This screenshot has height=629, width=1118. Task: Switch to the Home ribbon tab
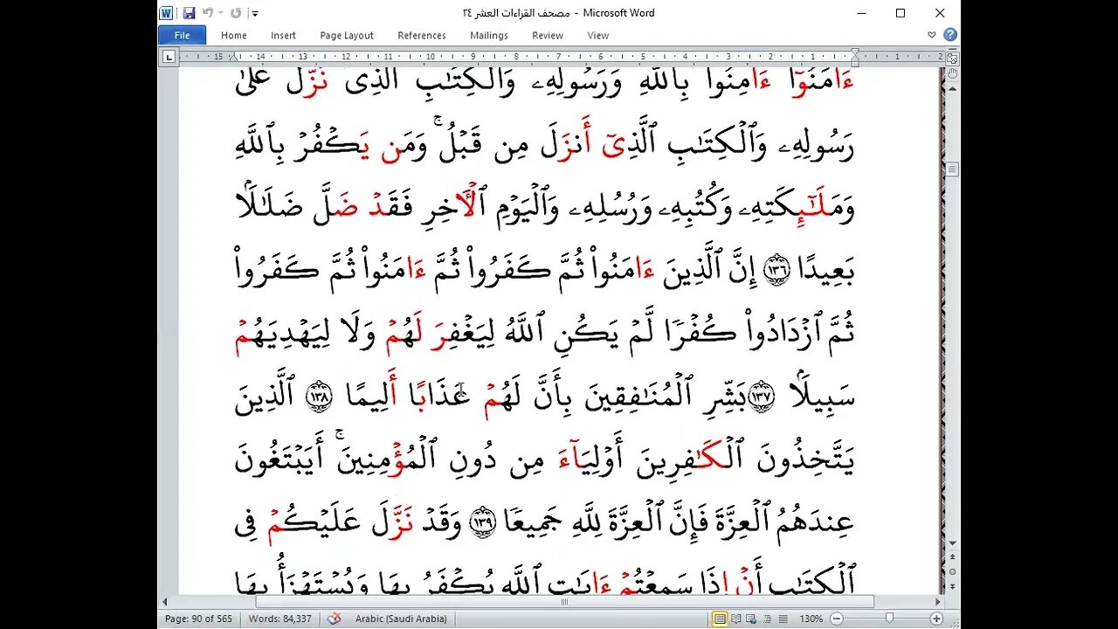233,36
